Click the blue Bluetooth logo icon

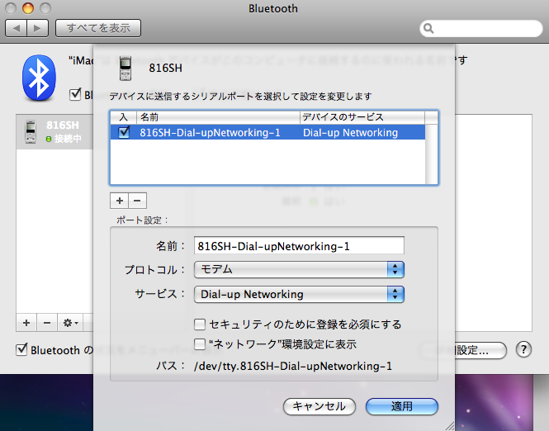[x=39, y=78]
